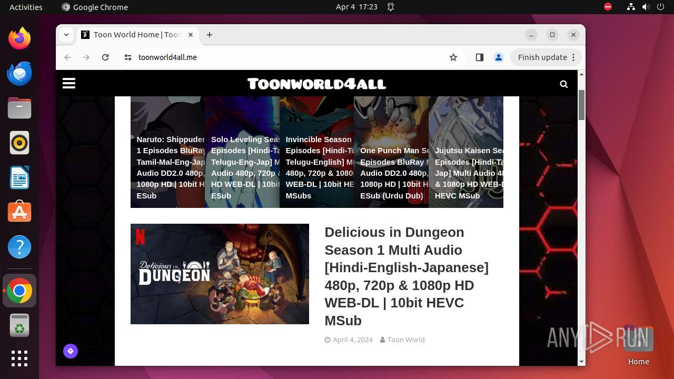Click the red do-not-disturb indicator in the top bar
Screen dimensions: 674x379
tap(608, 7)
